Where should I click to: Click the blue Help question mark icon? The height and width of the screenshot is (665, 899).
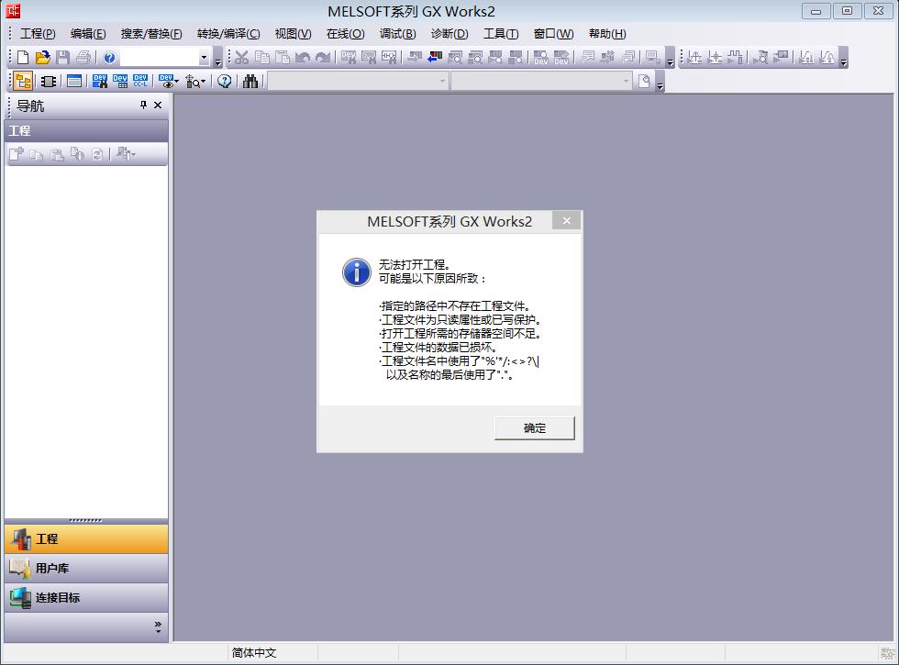coord(109,57)
